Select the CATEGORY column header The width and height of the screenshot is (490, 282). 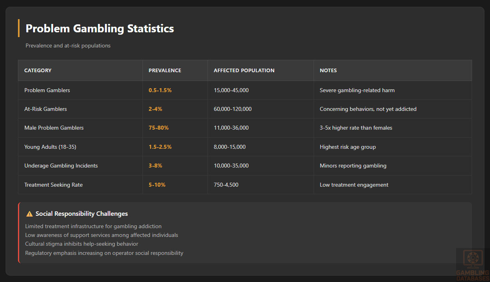pos(38,70)
